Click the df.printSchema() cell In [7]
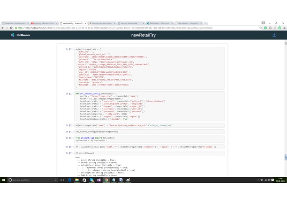287x204 pixels. 149,153
